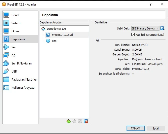Click the C:\Users\ALBAYRAK location path
Viewport: 168px width, 134px height.
(x=149, y=64)
